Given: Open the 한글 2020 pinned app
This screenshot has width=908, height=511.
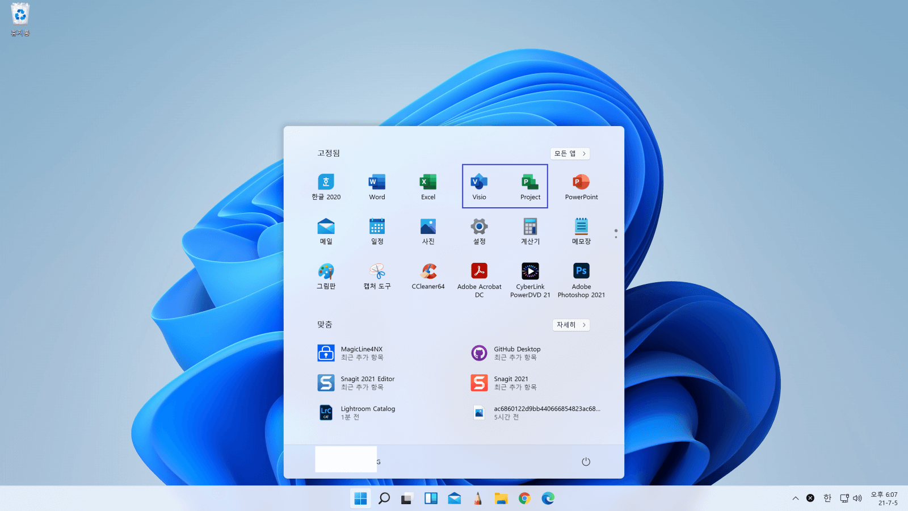Looking at the screenshot, I should [x=326, y=187].
